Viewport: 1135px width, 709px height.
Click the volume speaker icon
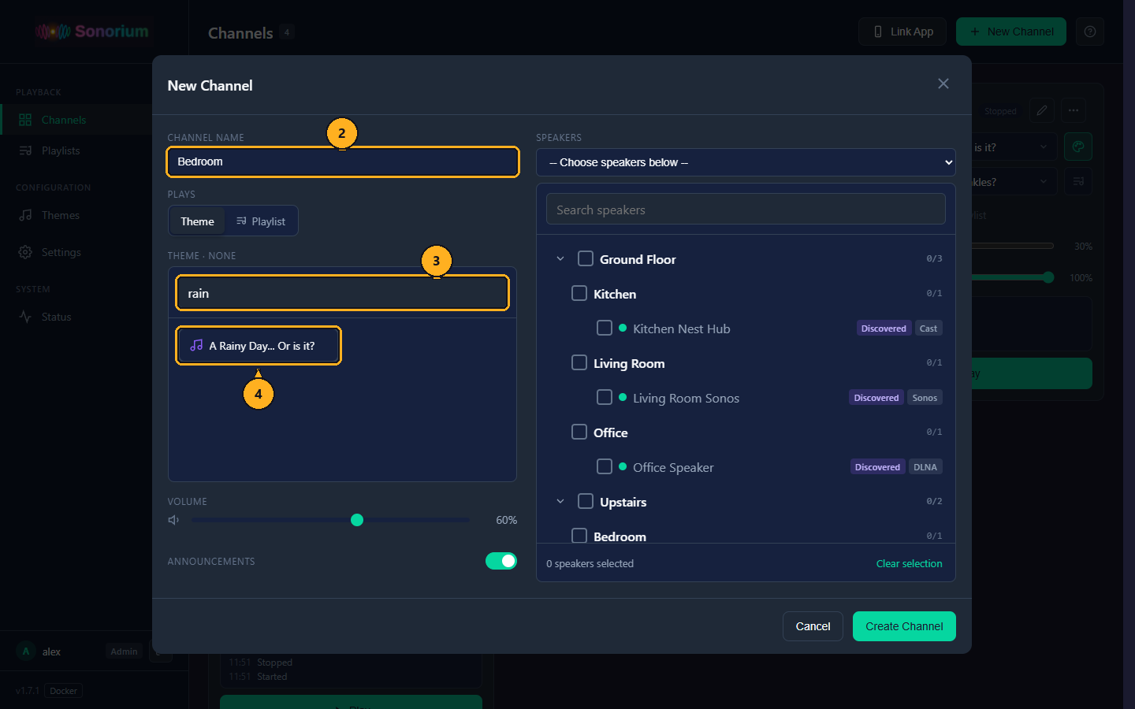pyautogui.click(x=173, y=520)
